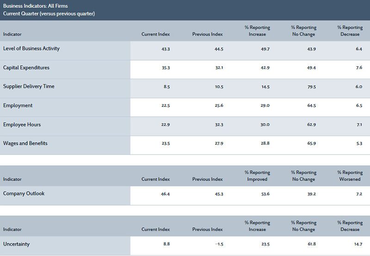Select the 'Employee Hours' row label
370x256 pixels.
click(x=22, y=125)
